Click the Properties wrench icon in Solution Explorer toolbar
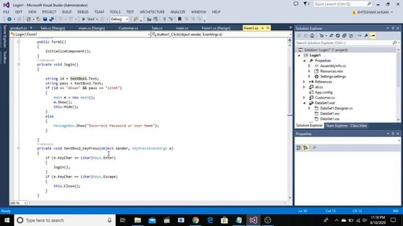This screenshot has height=226, width=403. click(366, 36)
